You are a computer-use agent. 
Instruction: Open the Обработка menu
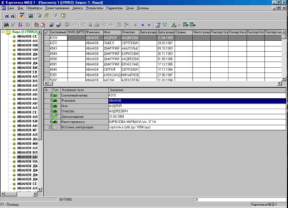[x=34, y=8]
